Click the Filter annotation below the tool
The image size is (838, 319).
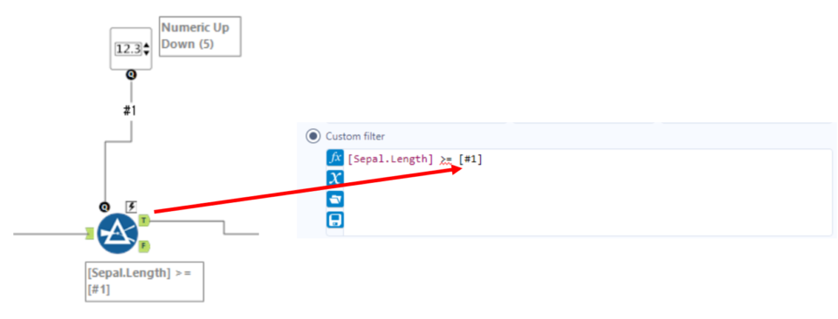[x=144, y=282]
